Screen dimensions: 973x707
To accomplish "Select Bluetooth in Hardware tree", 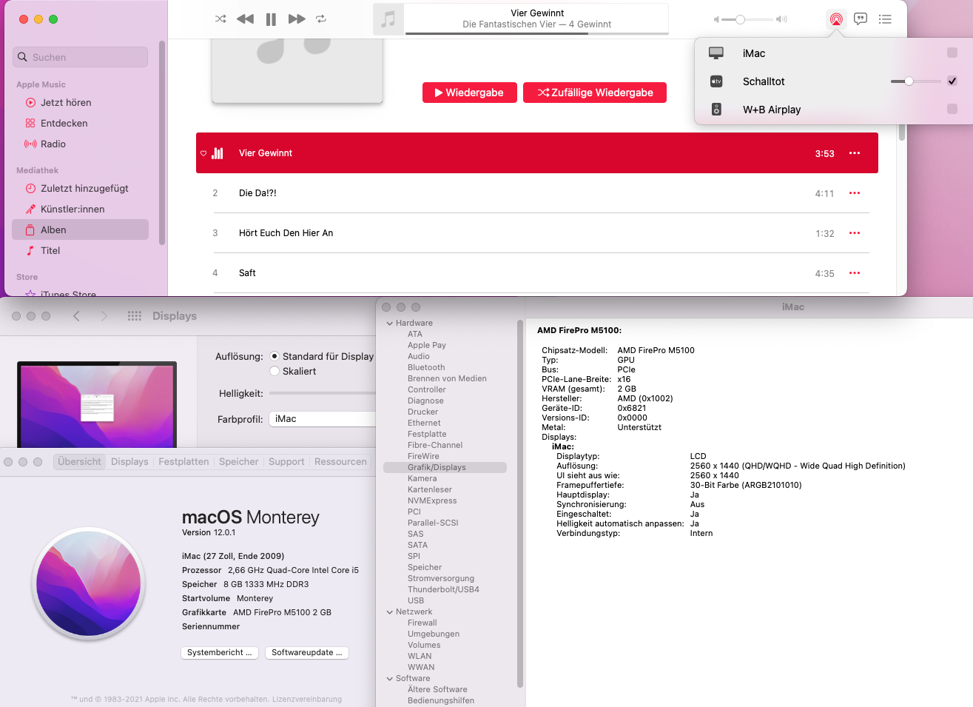I will (x=426, y=368).
